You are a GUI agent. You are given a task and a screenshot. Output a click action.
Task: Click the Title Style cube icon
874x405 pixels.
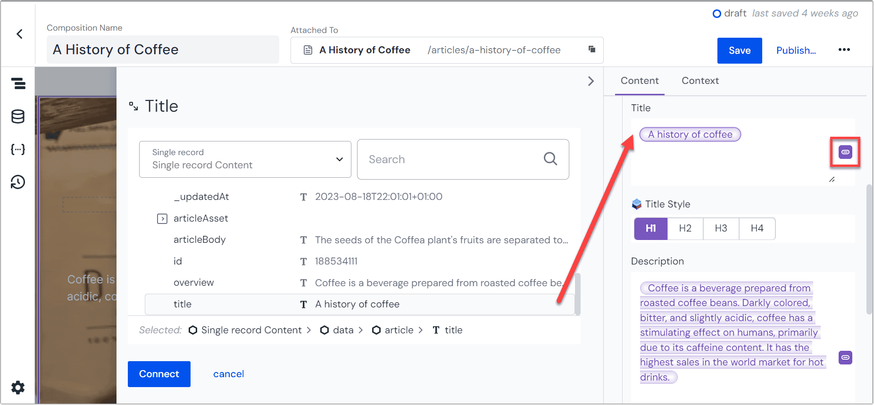click(x=637, y=204)
